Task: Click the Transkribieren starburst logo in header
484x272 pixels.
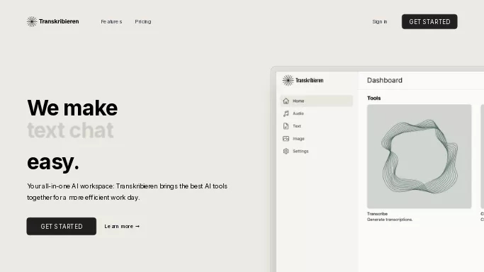Action: point(31,21)
